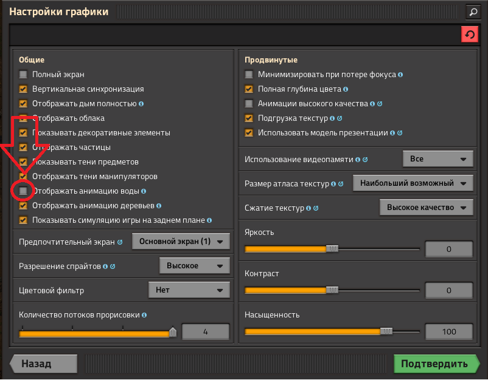488x380 pixels.
Task: Enable the Полный экран checkbox
Action: (x=23, y=75)
